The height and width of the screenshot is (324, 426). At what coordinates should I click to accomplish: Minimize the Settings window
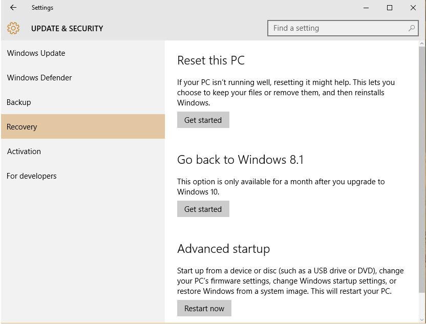(366, 8)
